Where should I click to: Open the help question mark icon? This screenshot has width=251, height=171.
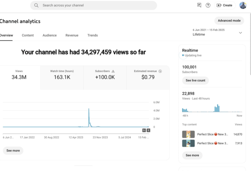click(208, 5)
